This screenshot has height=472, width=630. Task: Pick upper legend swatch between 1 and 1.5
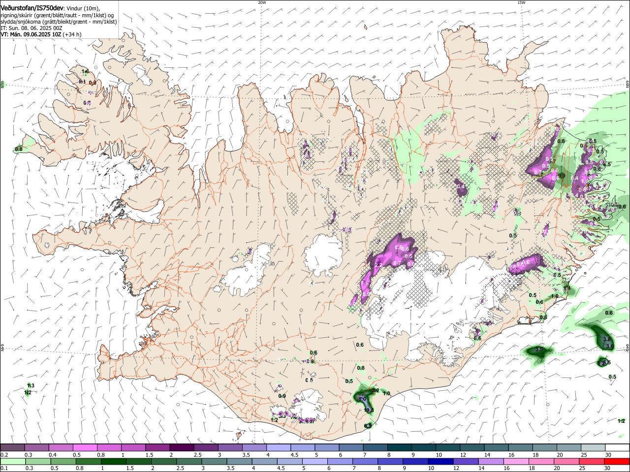[x=133, y=447]
